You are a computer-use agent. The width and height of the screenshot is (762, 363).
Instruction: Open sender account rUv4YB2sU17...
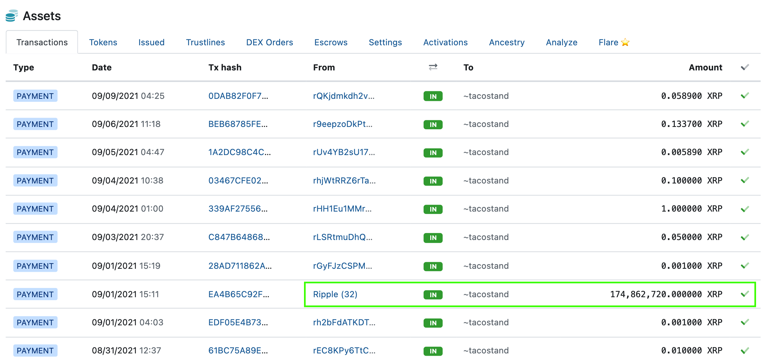tap(344, 152)
